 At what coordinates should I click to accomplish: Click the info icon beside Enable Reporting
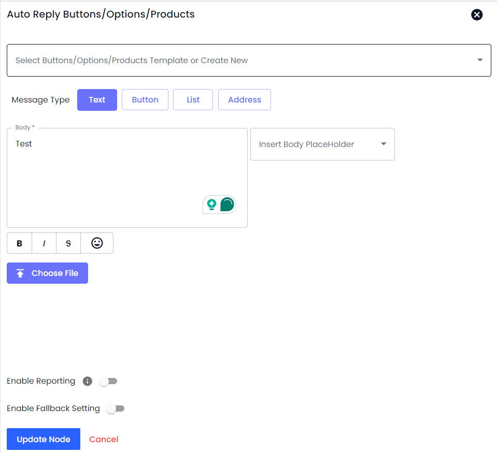[88, 381]
